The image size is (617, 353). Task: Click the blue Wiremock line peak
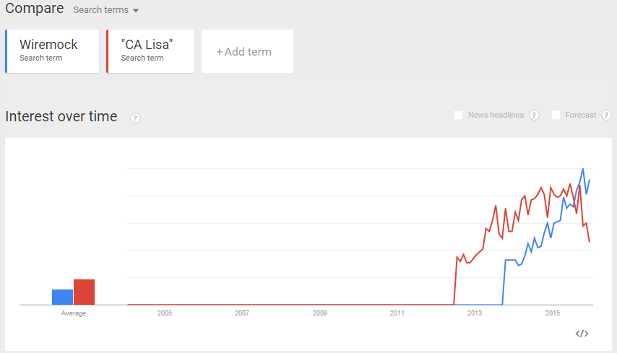[x=583, y=169]
